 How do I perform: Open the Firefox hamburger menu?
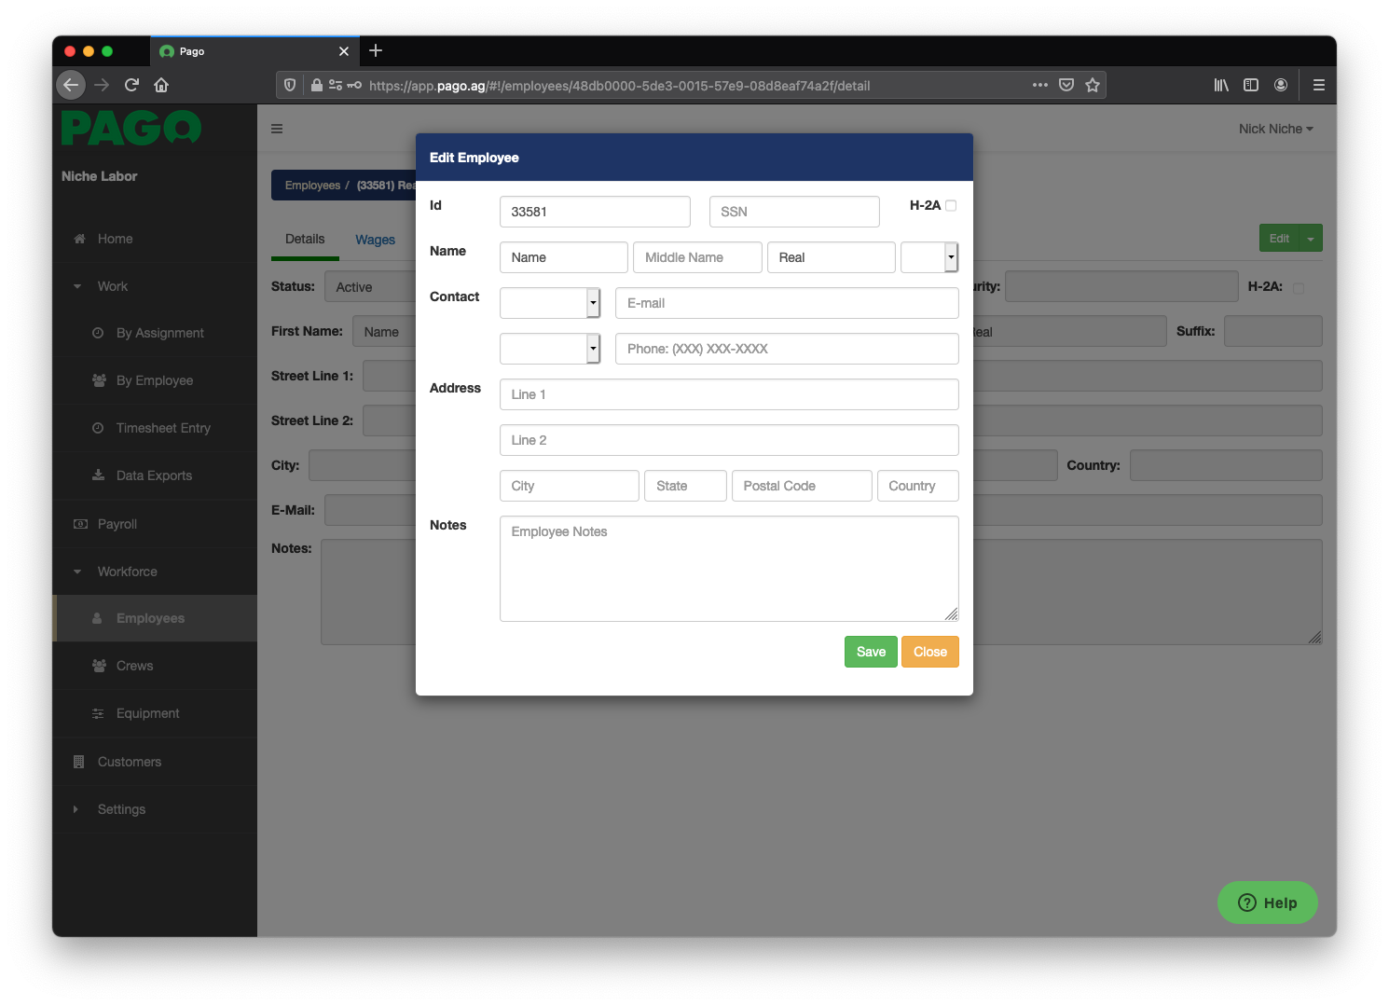point(1318,85)
